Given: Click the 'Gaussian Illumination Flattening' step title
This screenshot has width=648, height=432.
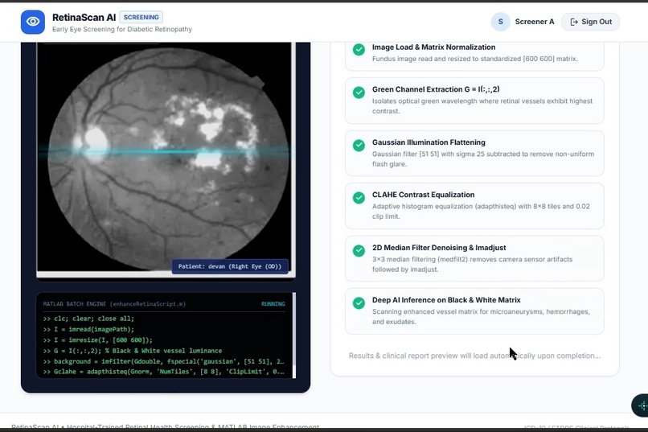Looking at the screenshot, I should click(429, 142).
